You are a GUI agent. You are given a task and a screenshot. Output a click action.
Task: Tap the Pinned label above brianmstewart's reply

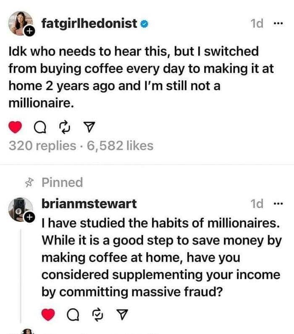[x=62, y=182]
